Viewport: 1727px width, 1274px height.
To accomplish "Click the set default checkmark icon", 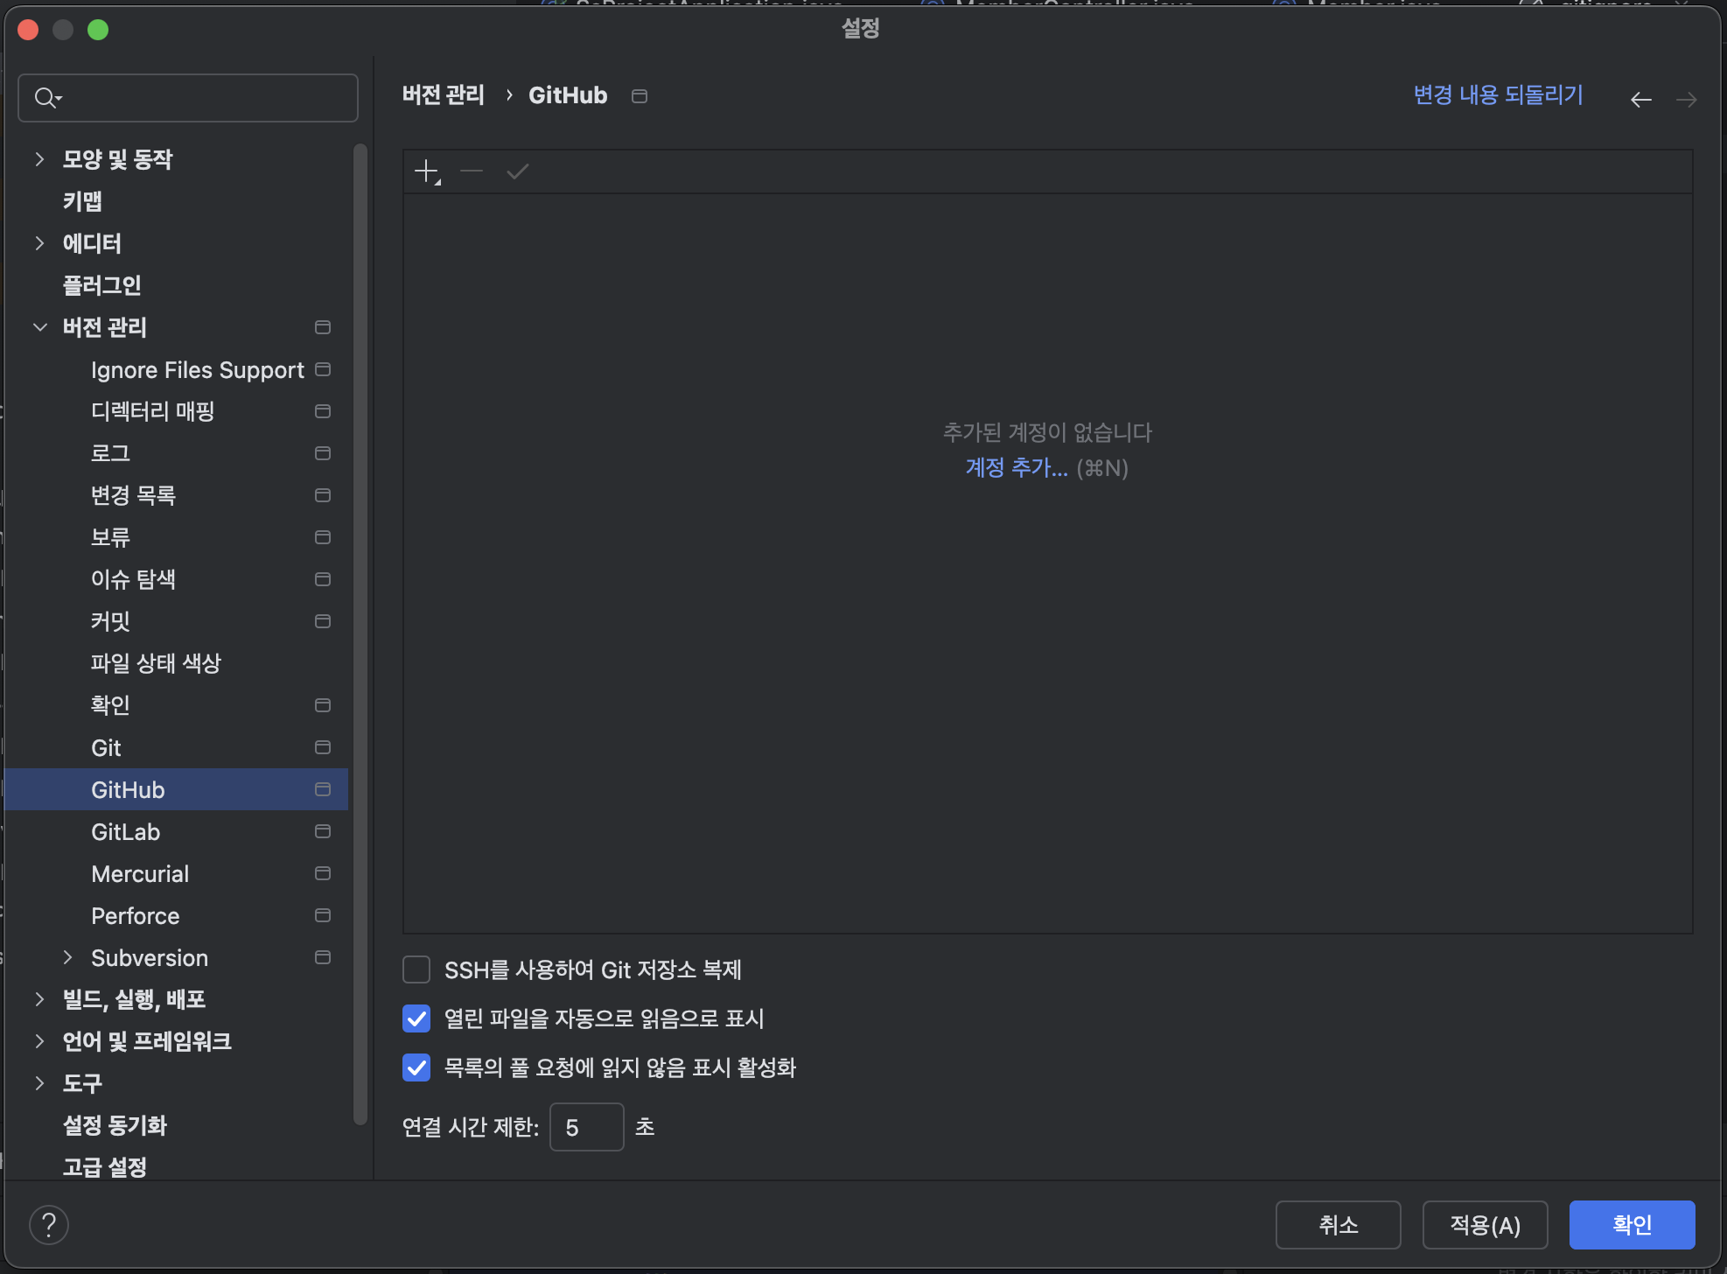I will 518,171.
